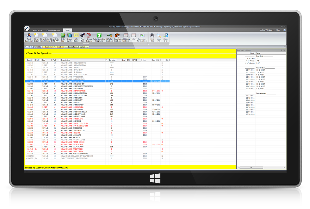Image resolution: width=310 pixels, height=209 pixels.
Task: Click the Purchase History horizontal scrollbar
Action: 251,168
